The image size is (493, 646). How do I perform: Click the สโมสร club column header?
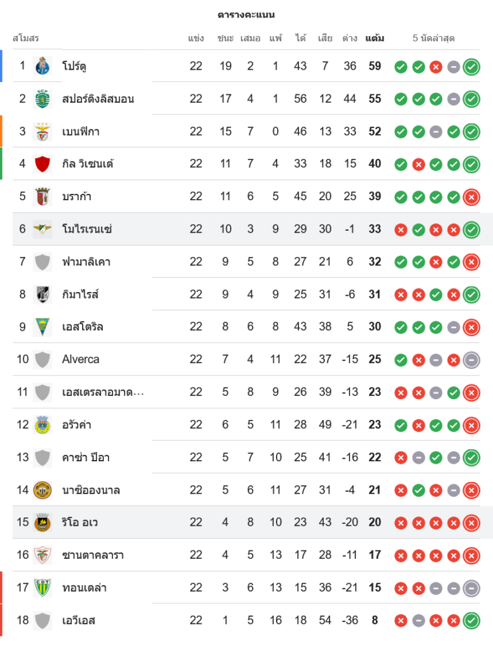pos(26,38)
